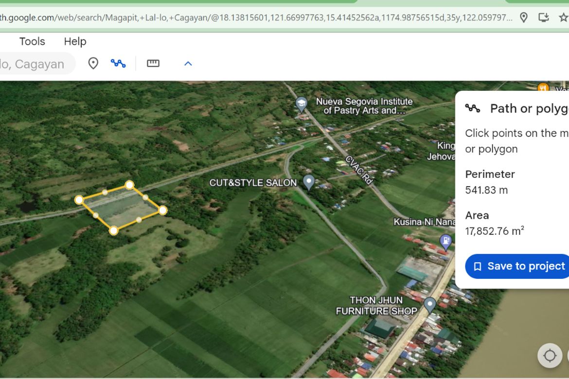Click the bottom polygon vertex handle
569x379 pixels.
point(114,230)
